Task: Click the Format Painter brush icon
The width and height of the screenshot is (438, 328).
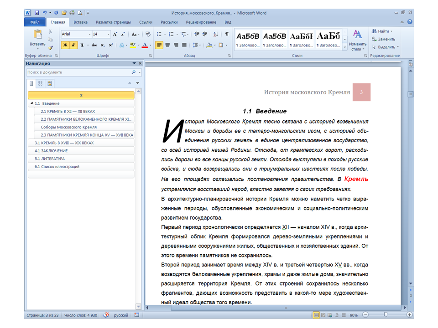Action: (x=50, y=47)
